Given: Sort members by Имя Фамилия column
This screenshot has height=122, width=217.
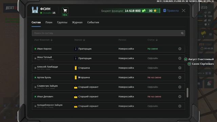Looking at the screenshot, I should pyautogui.click(x=43, y=40).
